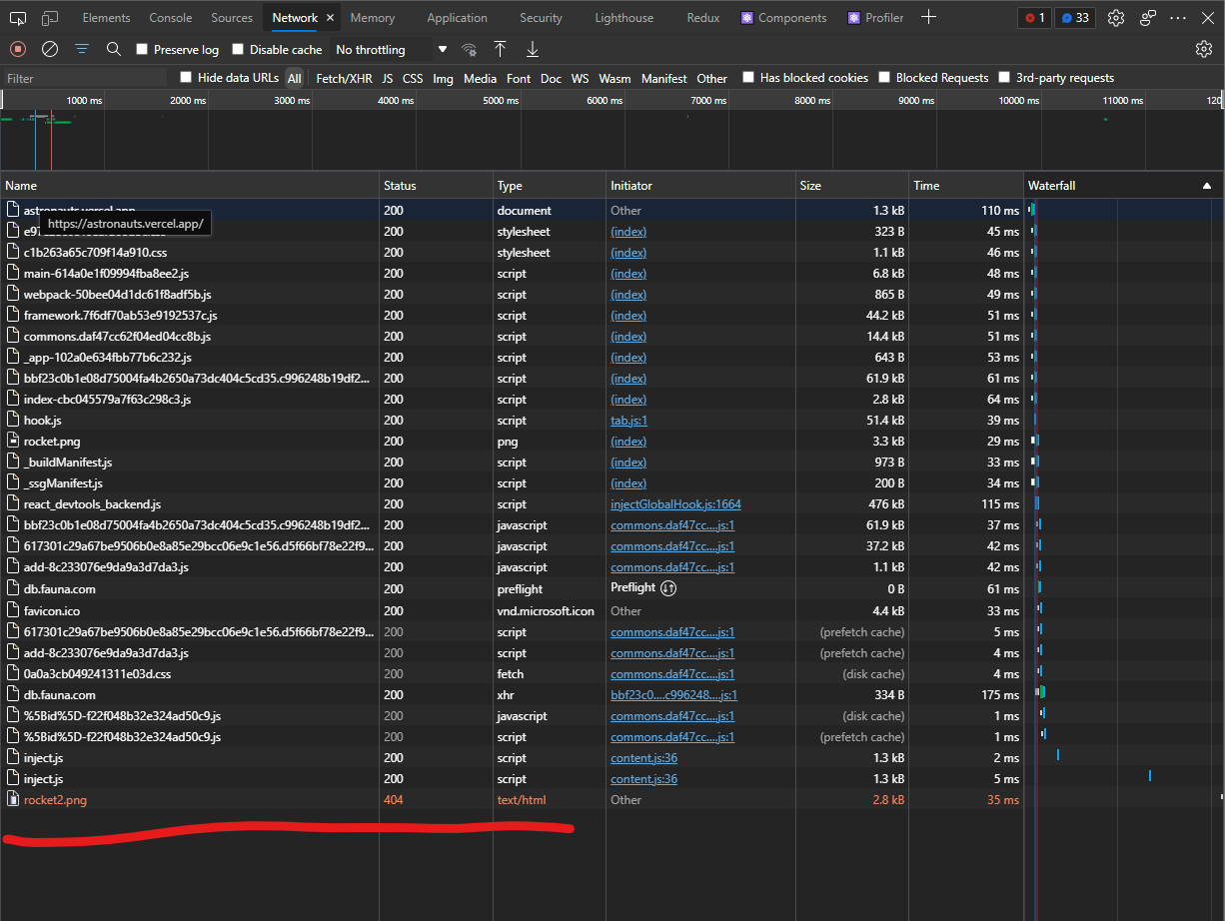Open injectGlobalHook.js:1664 initiator link
The height and width of the screenshot is (921, 1225).
point(675,504)
